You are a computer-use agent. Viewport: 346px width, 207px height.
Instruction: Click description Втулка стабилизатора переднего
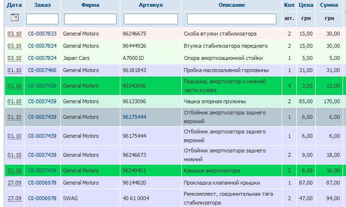point(226,46)
